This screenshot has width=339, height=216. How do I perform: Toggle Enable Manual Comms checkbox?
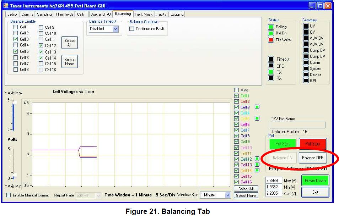tap(9, 195)
